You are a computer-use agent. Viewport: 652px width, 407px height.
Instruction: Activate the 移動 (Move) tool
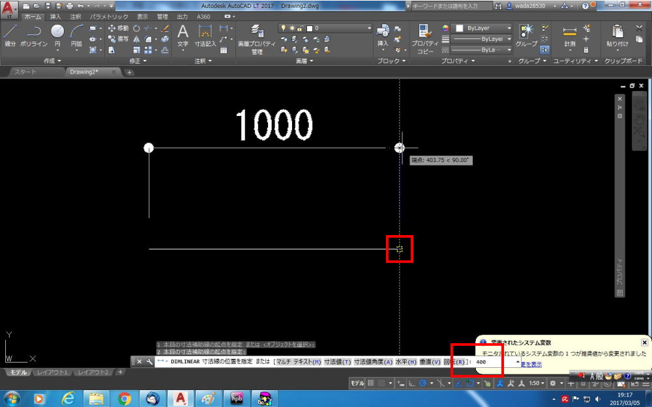point(119,28)
